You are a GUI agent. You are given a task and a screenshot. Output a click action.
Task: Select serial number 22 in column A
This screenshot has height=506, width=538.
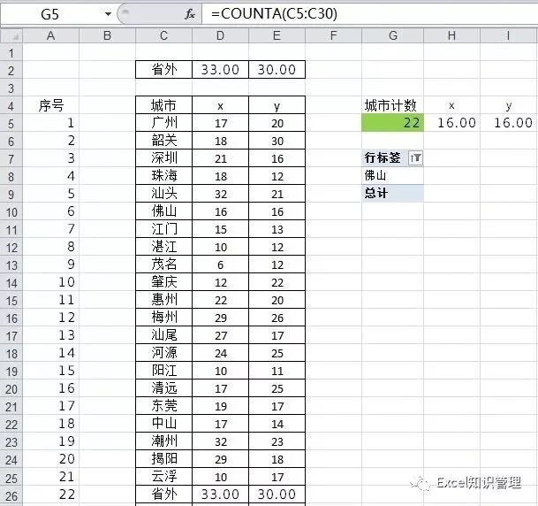(x=50, y=494)
